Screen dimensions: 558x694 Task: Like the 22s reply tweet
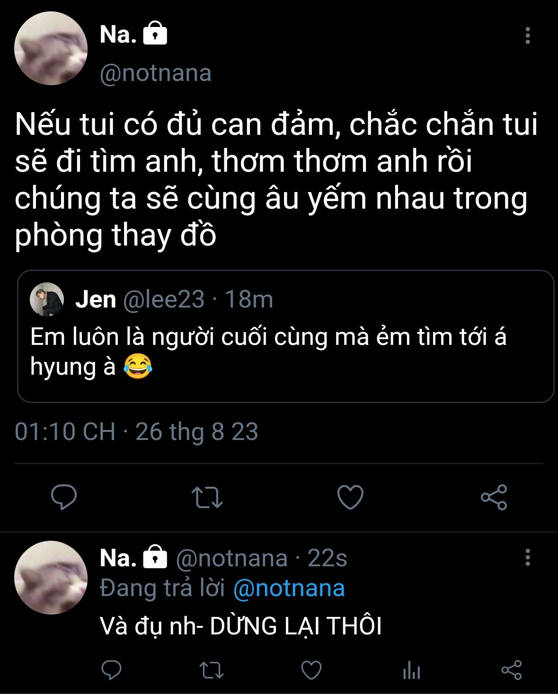[x=311, y=670]
